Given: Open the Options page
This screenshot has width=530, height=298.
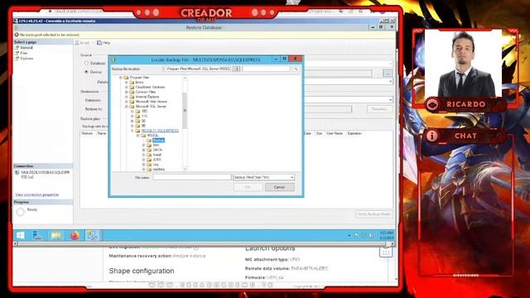Looking at the screenshot, I should [x=26, y=59].
